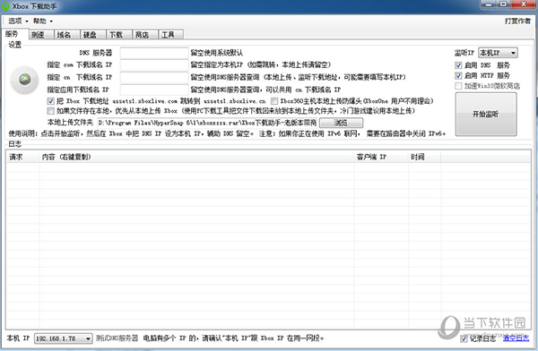Viewport: 538px width, 351px height.
Task: Click the 时间 column header
Action: click(x=424, y=157)
